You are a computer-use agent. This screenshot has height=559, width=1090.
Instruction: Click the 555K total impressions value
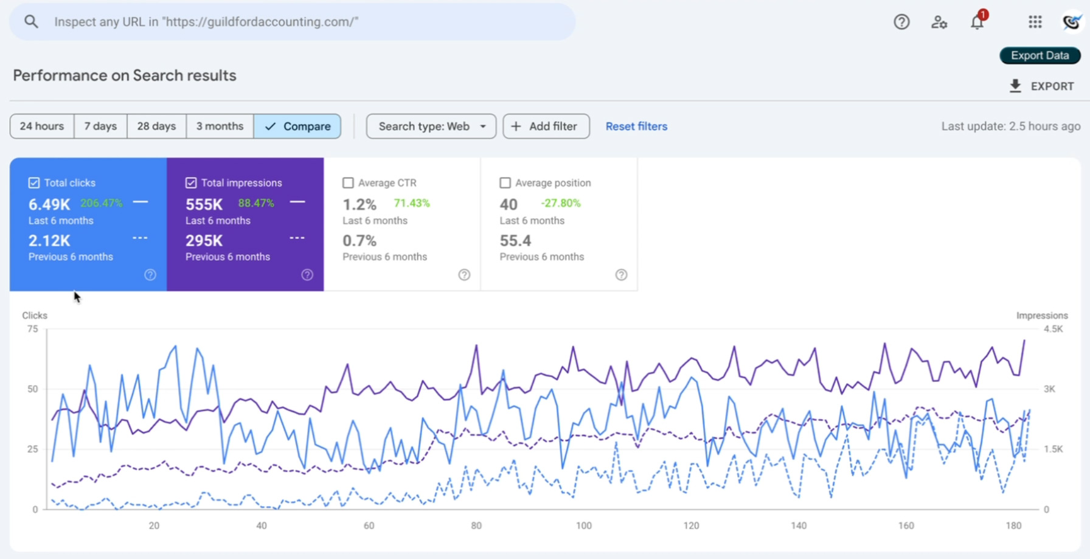pos(204,204)
